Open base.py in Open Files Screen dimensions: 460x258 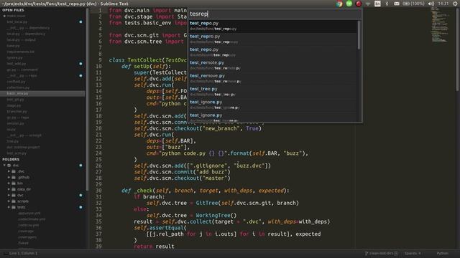pos(13,46)
